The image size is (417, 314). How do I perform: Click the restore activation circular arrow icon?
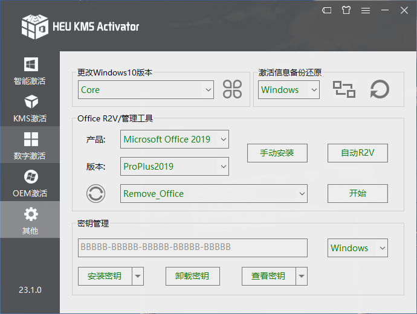[x=380, y=89]
